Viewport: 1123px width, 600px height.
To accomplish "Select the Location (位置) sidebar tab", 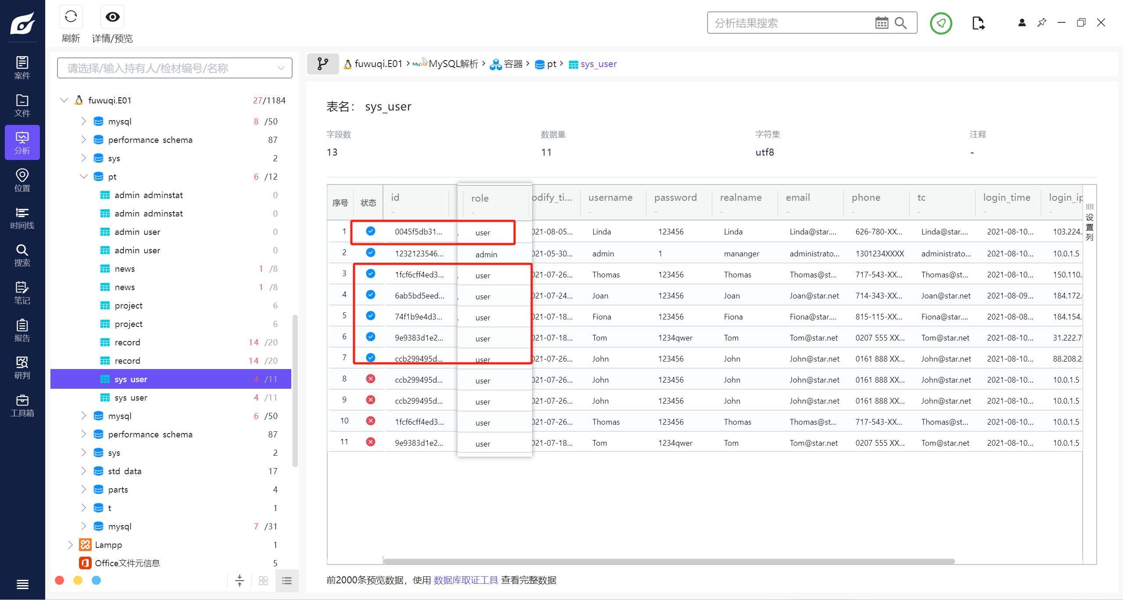I will (x=22, y=180).
